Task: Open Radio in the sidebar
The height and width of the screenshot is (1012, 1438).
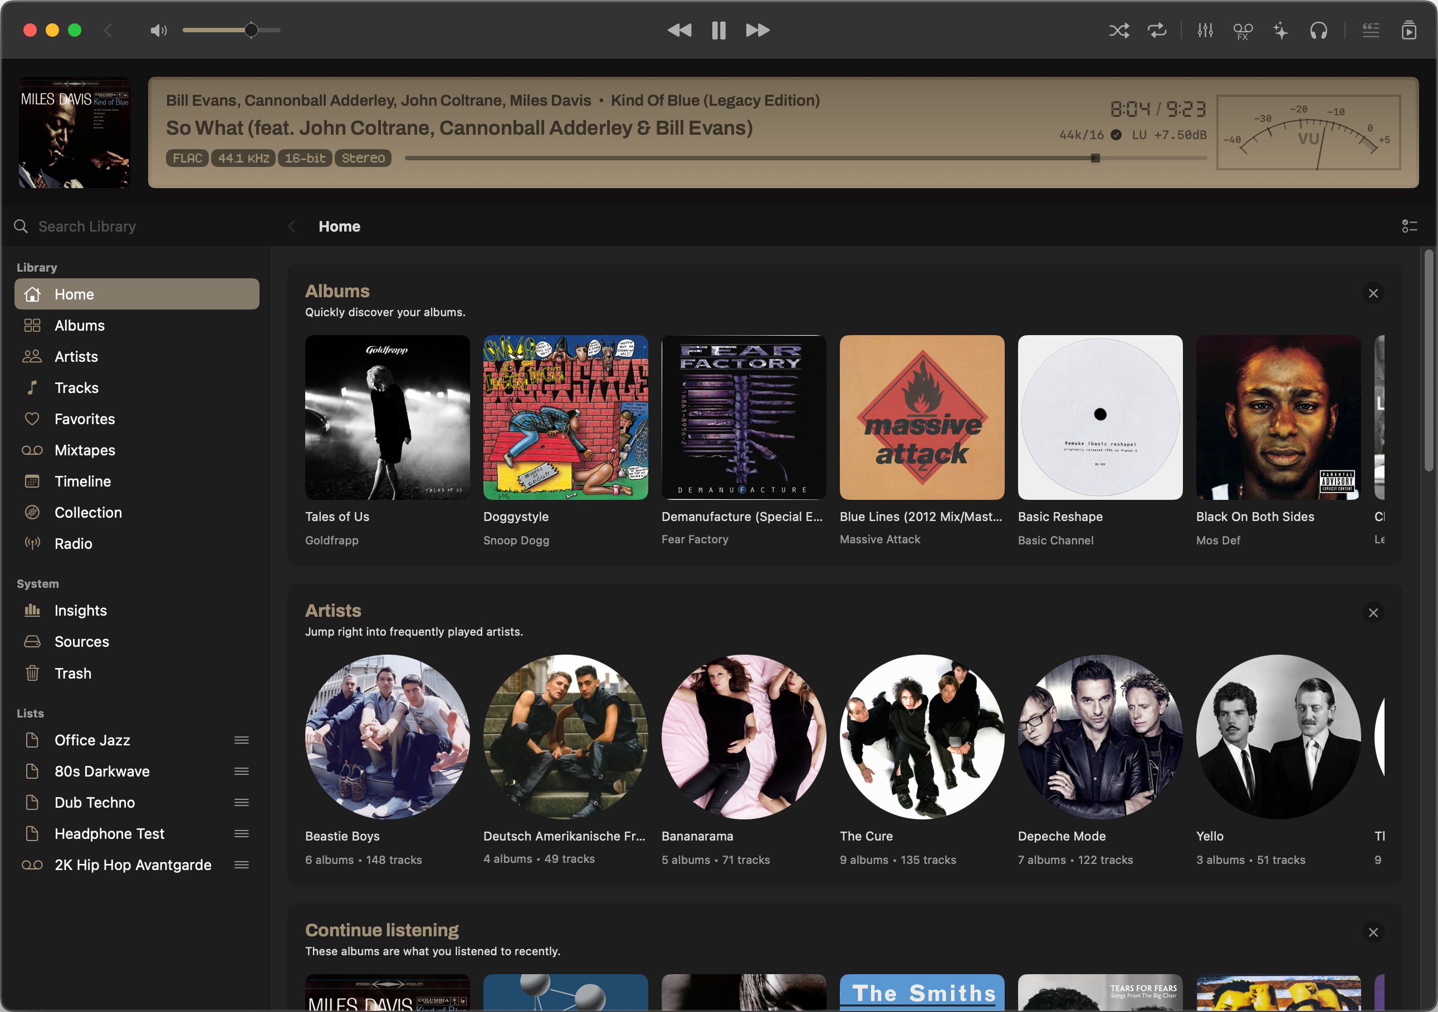Action: [136, 544]
